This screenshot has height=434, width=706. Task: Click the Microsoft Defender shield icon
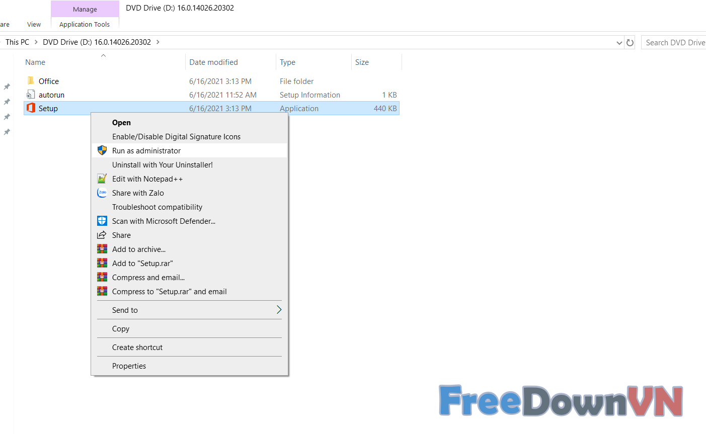[x=102, y=221]
